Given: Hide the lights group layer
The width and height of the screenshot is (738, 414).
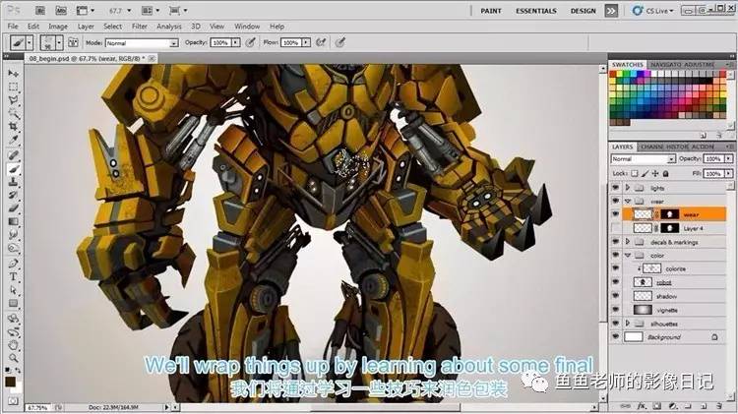Looking at the screenshot, I should pos(615,188).
